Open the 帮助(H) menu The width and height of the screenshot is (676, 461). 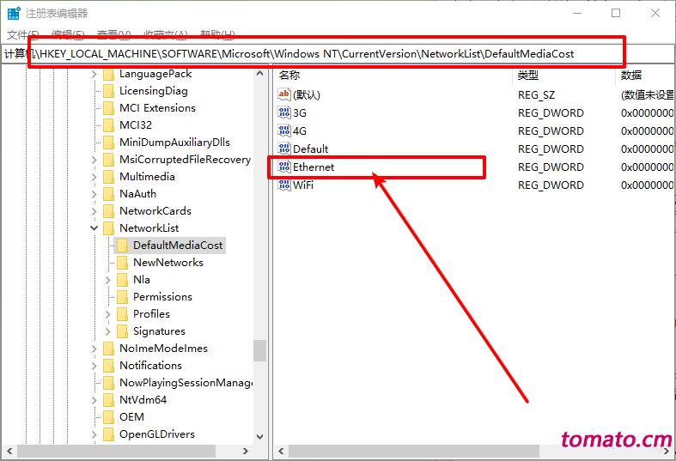click(x=217, y=34)
